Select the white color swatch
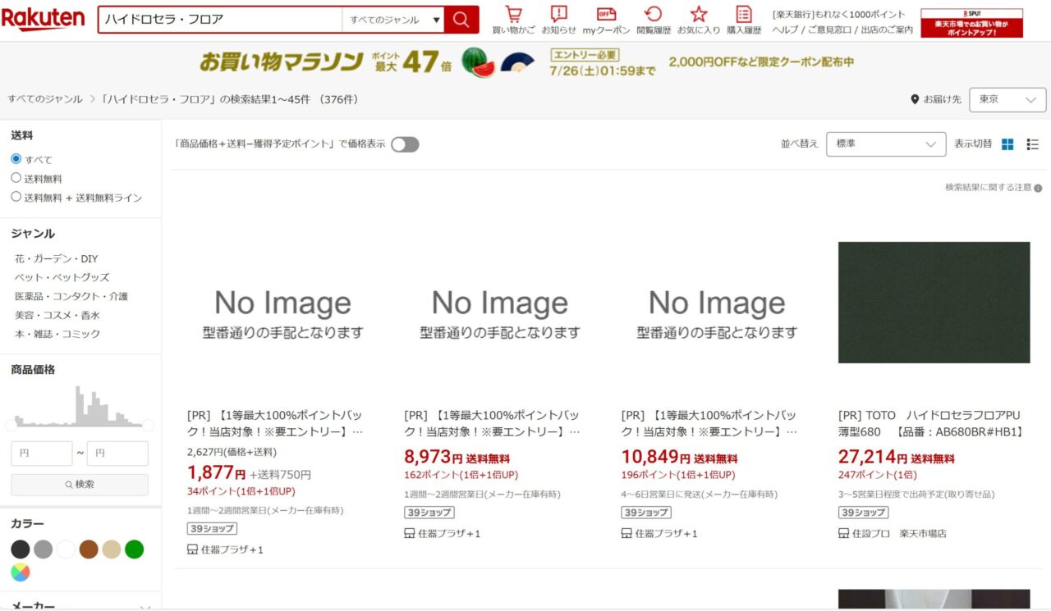 click(x=66, y=549)
